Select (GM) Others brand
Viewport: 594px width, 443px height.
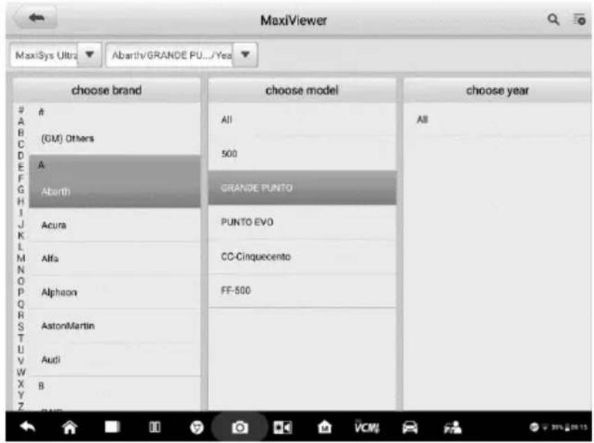115,138
